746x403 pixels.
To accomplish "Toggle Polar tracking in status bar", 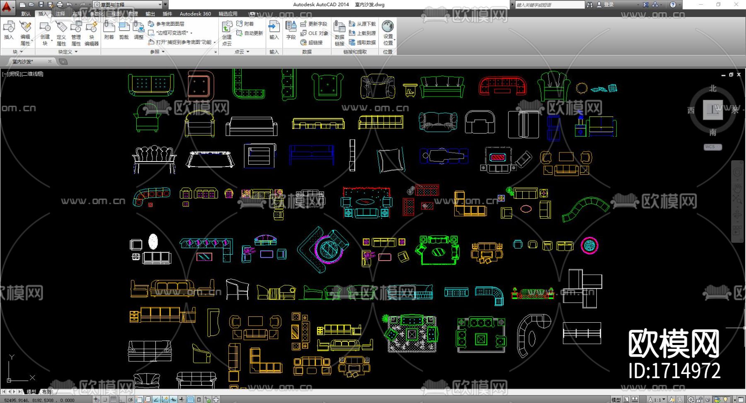I will coord(131,400).
